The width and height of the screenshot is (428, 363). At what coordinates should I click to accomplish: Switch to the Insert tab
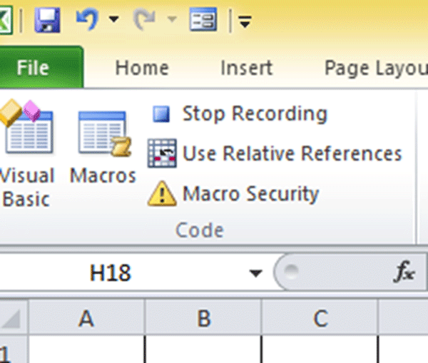(x=247, y=68)
